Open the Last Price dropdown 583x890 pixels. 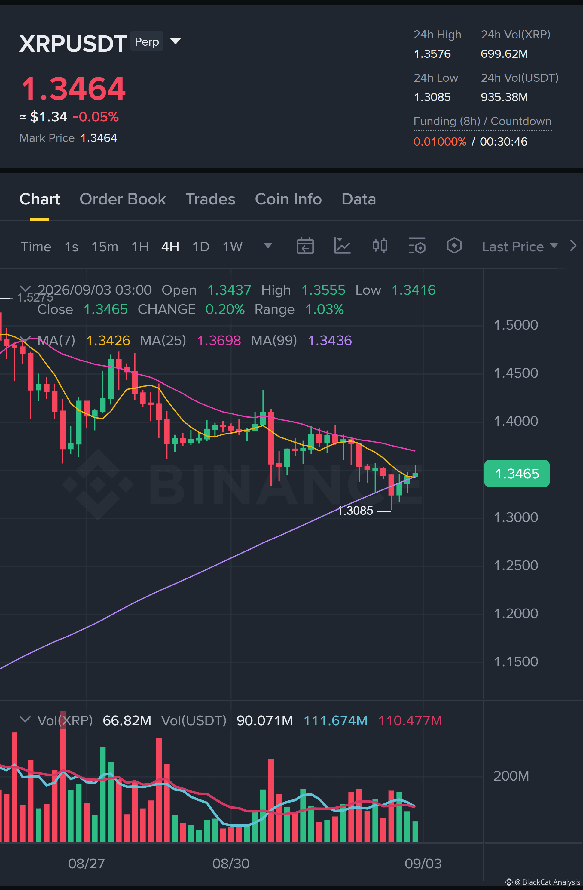[x=520, y=247]
